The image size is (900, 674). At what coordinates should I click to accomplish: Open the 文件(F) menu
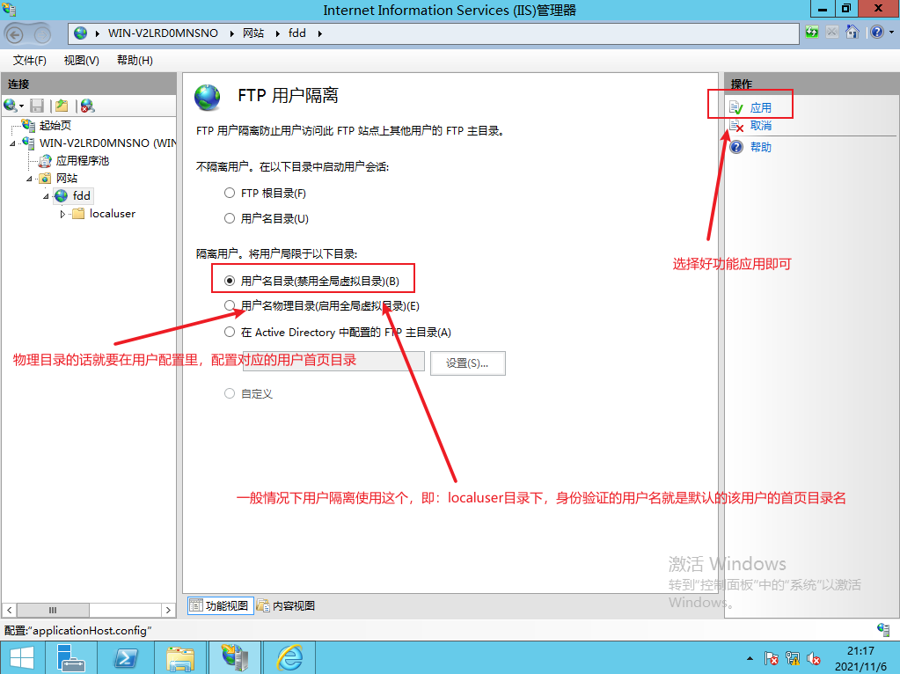(x=29, y=61)
